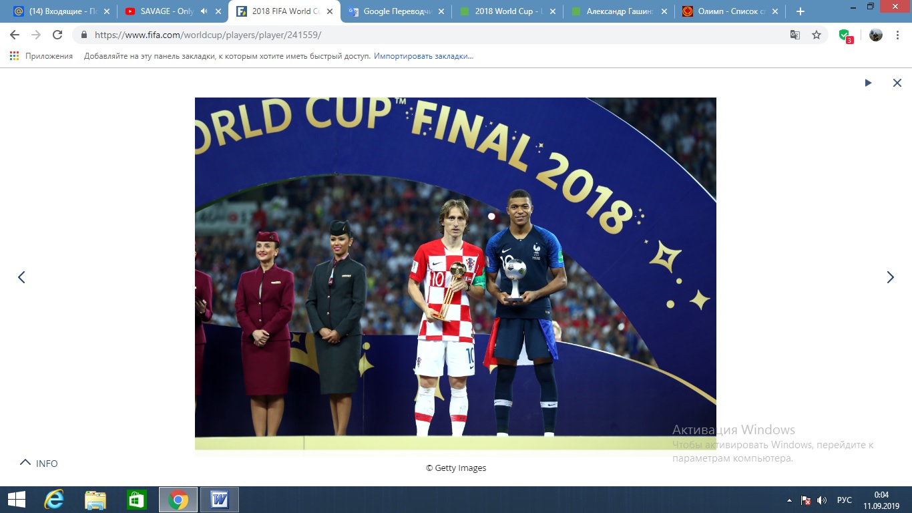
Task: Open the Chrome profile avatar
Action: 876,35
